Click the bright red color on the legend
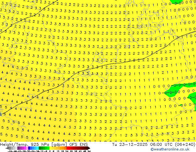Screen dimensions: 196x152 tap(67, 148)
